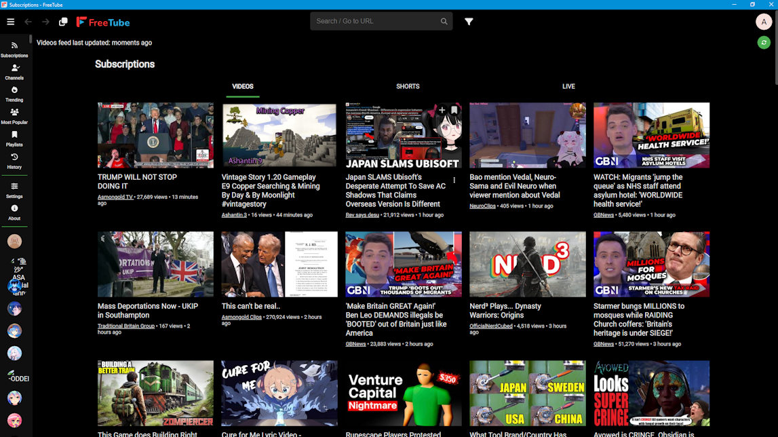Add Japan SLAMS Ubisoft video to playlist with plus icon
This screenshot has height=437, width=778.
tap(442, 110)
